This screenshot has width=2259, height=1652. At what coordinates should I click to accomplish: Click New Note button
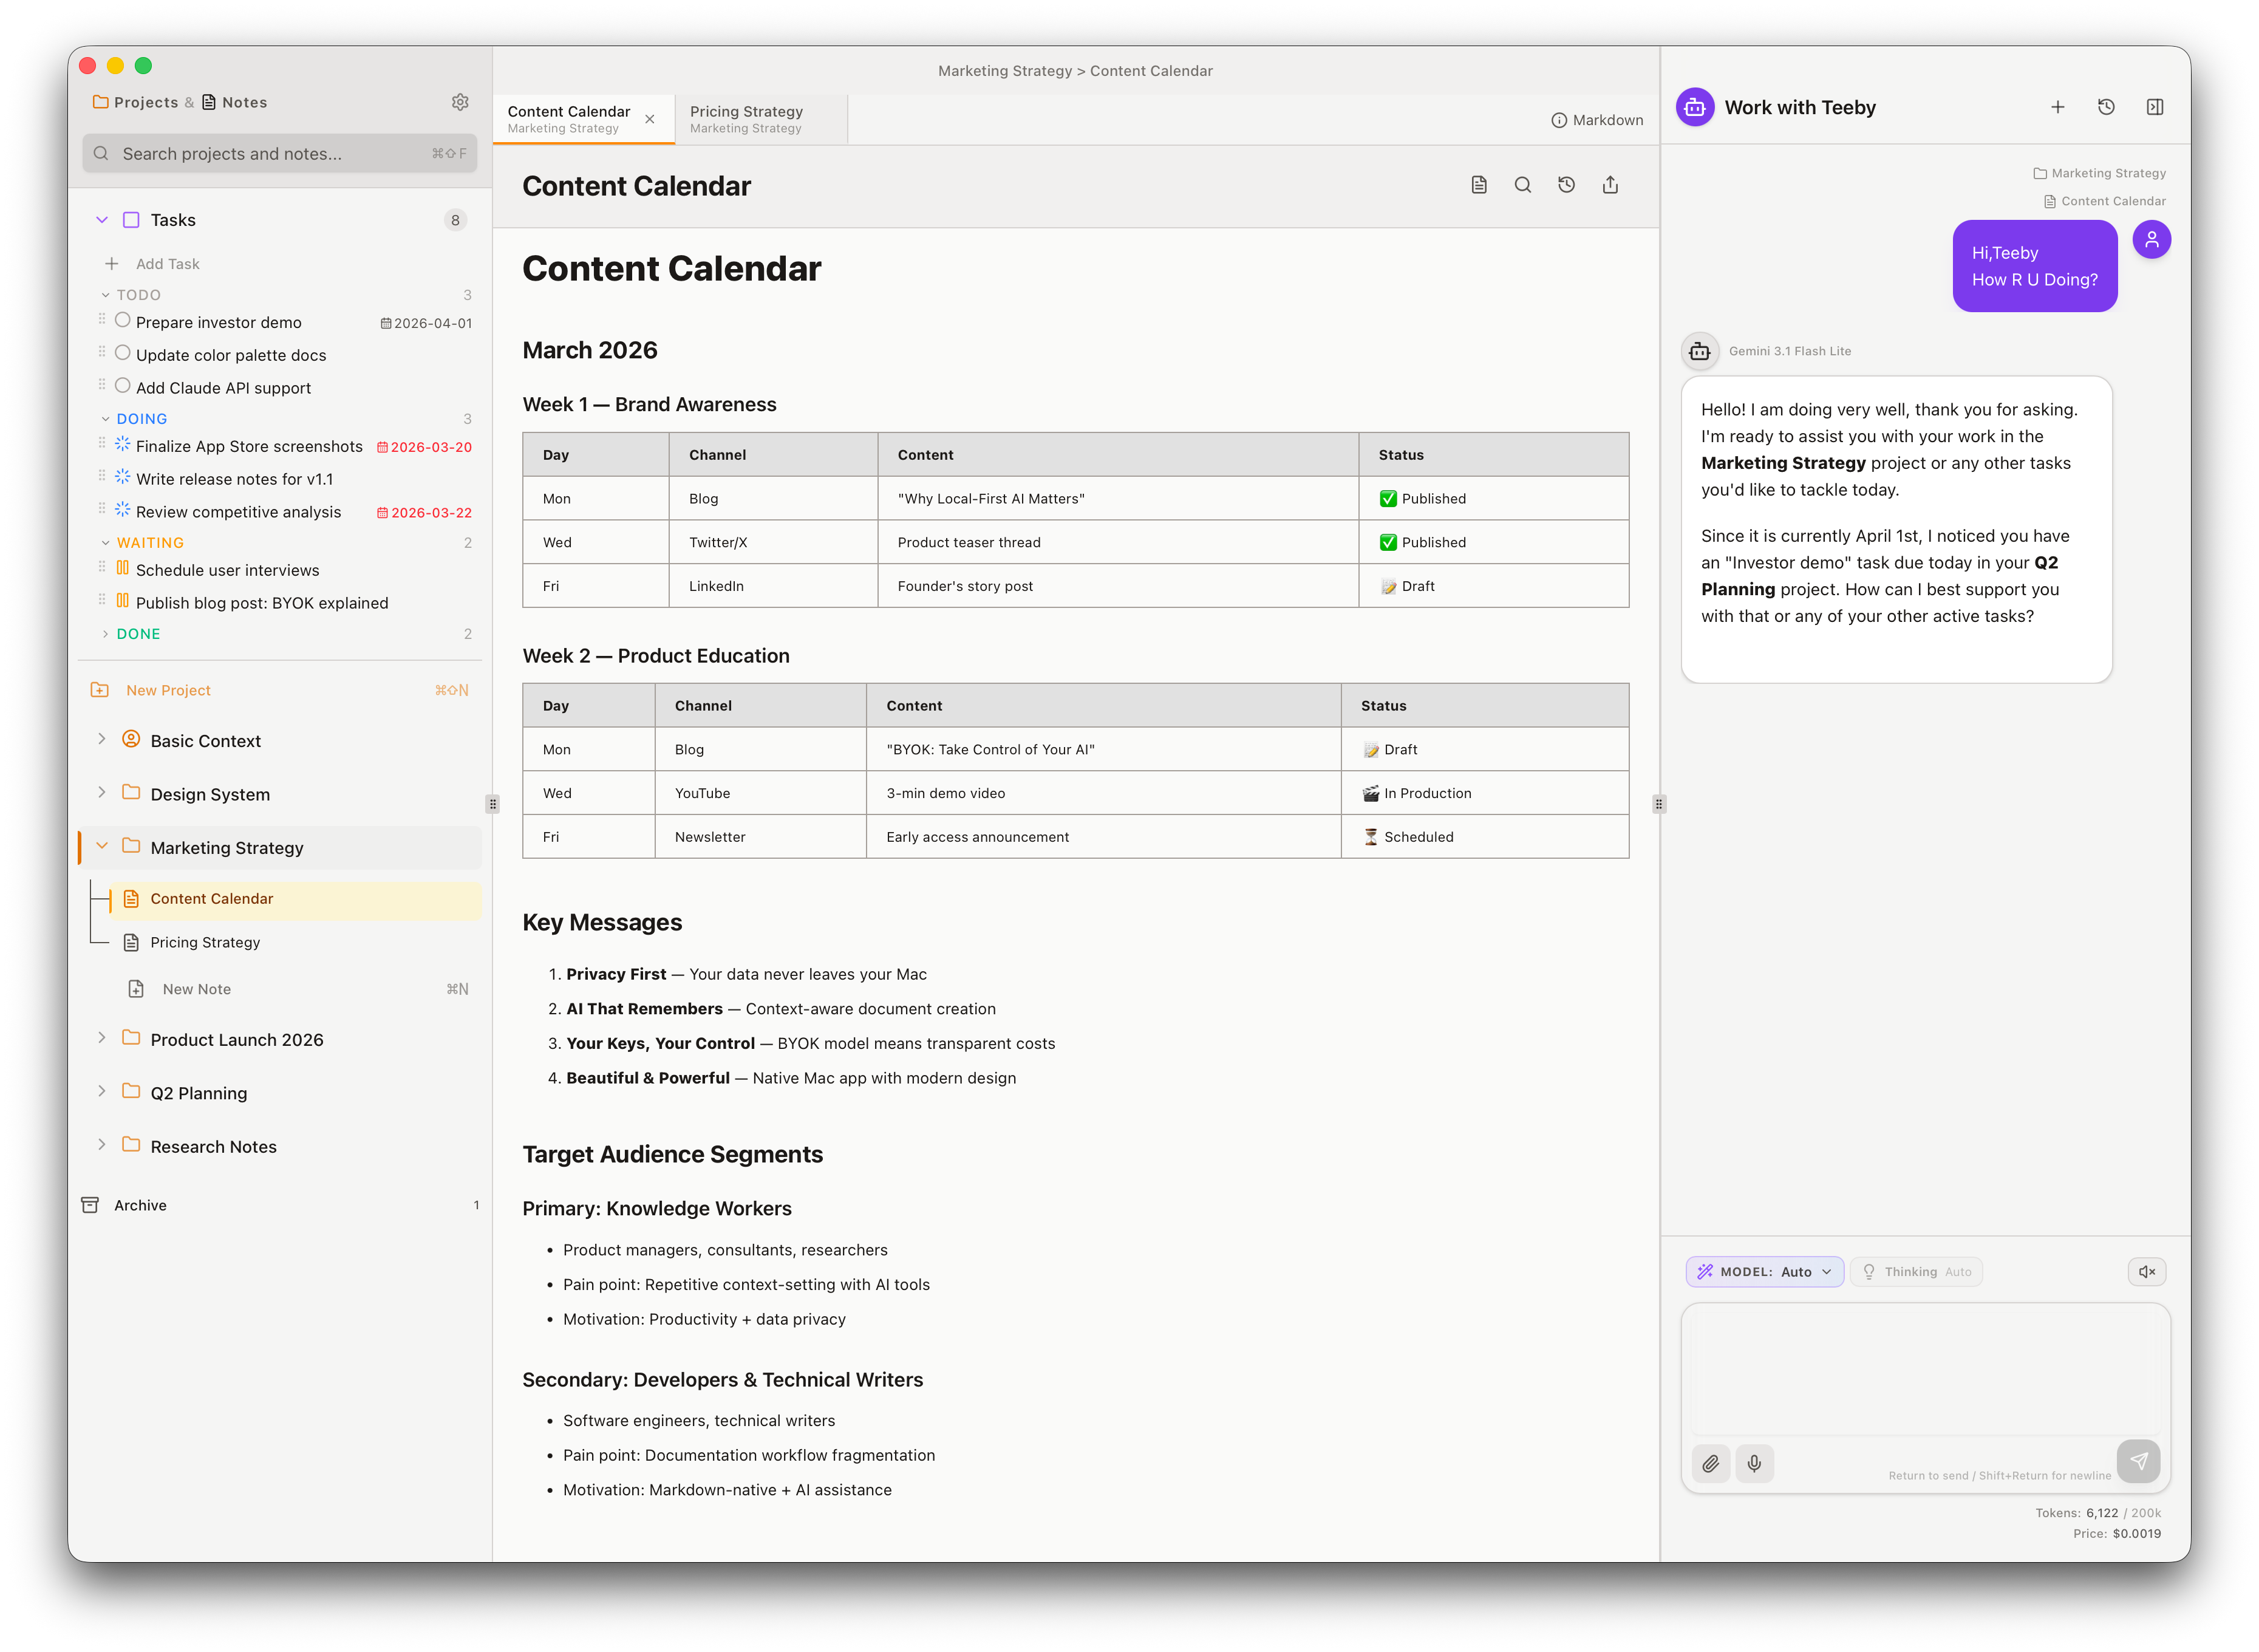pyautogui.click(x=297, y=989)
